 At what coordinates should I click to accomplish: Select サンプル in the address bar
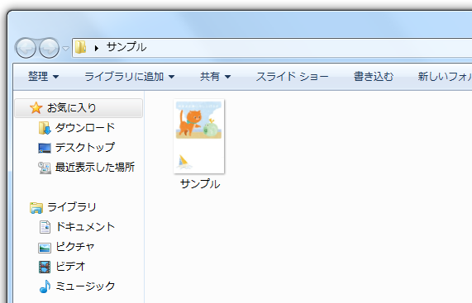(126, 47)
